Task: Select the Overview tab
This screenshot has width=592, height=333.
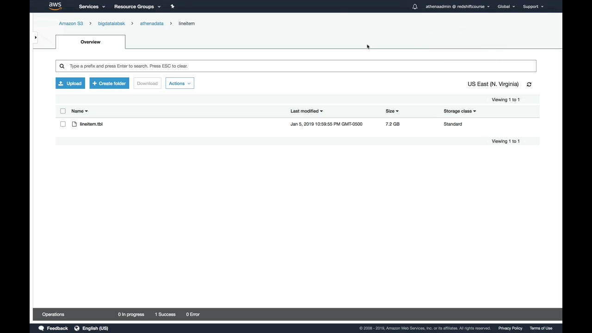Action: 90,42
